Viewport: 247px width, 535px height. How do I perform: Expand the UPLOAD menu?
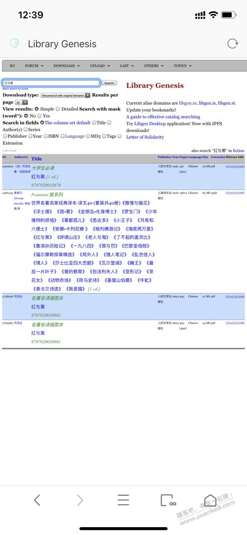(x=100, y=66)
